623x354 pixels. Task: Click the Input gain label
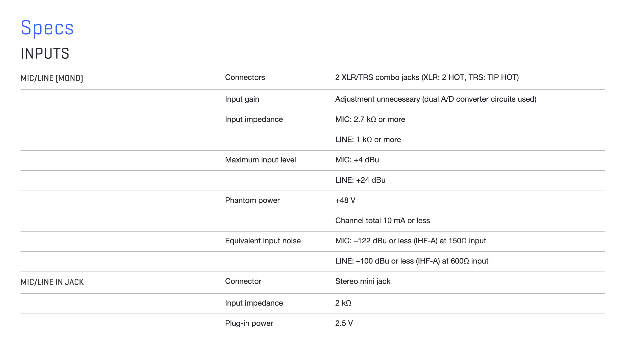click(242, 99)
